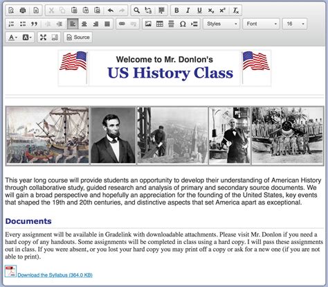Redo the last undone edit
Screen dimensions: 328x287
click(x=122, y=10)
